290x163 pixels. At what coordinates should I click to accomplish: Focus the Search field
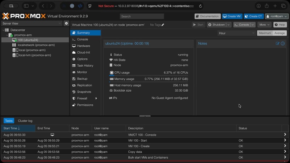(x=142, y=16)
